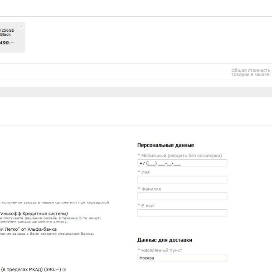The height and width of the screenshot is (272, 272).
Task: Select the Тинькофф Кредитные системы payment option
Action: (34, 214)
